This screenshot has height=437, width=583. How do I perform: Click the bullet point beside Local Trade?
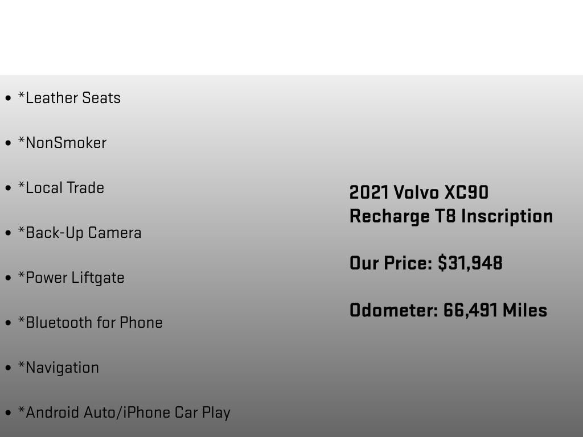pyautogui.click(x=8, y=188)
